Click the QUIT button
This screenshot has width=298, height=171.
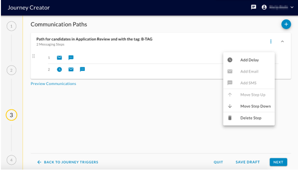click(218, 162)
